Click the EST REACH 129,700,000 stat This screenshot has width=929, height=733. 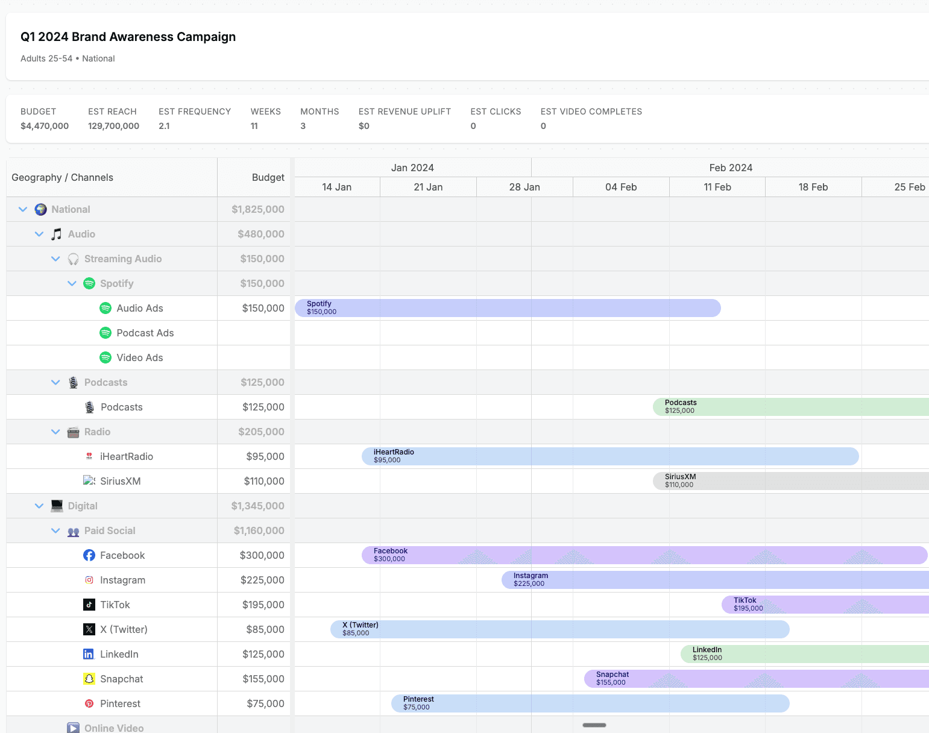click(113, 119)
